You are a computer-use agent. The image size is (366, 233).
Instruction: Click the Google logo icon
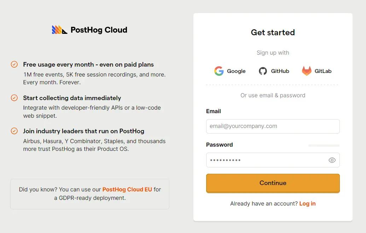(x=219, y=71)
